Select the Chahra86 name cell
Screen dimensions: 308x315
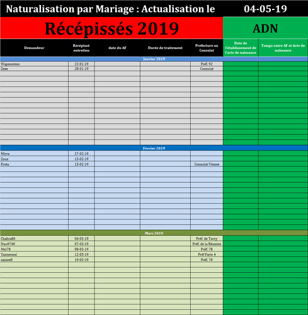click(x=34, y=239)
